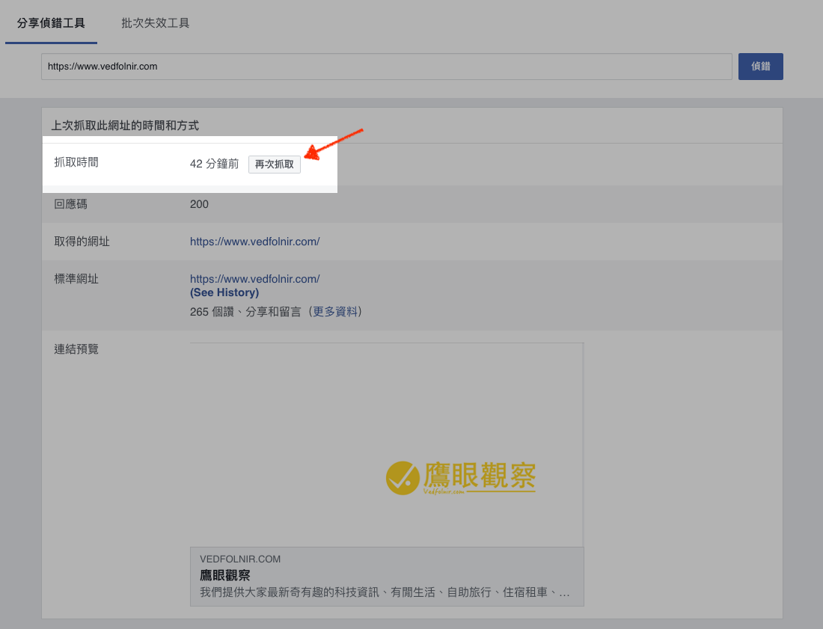
Task: Select the 42 分鐘前 scrape time value
Action: pyautogui.click(x=214, y=164)
